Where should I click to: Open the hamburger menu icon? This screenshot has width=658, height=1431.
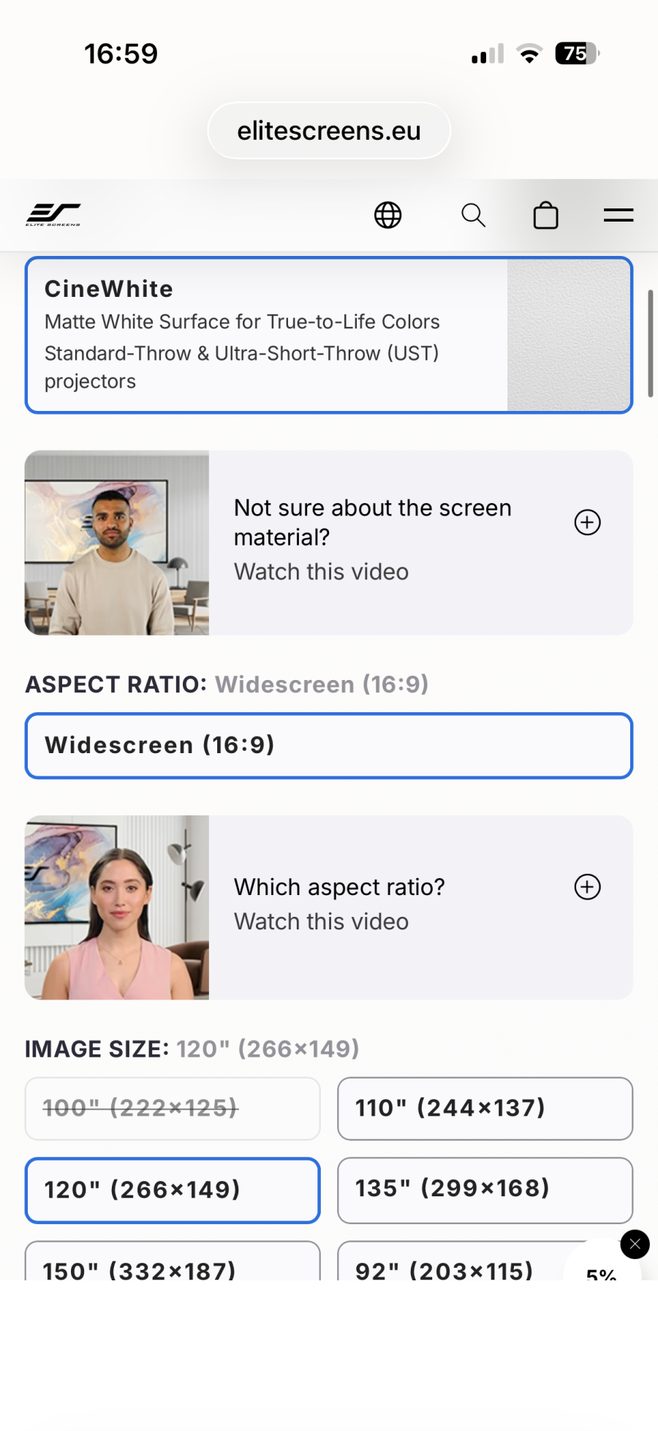(x=619, y=215)
